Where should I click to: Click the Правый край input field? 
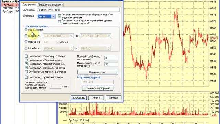tap(111, 58)
